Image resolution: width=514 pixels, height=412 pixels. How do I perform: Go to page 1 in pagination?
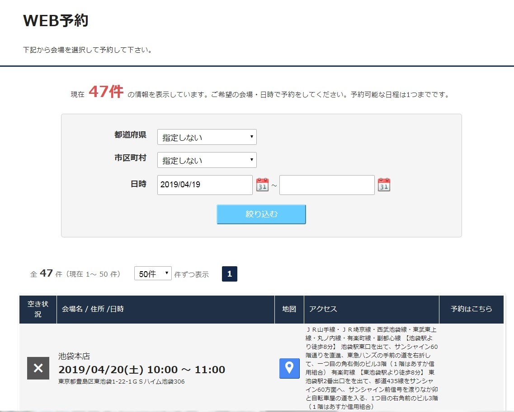(x=230, y=274)
